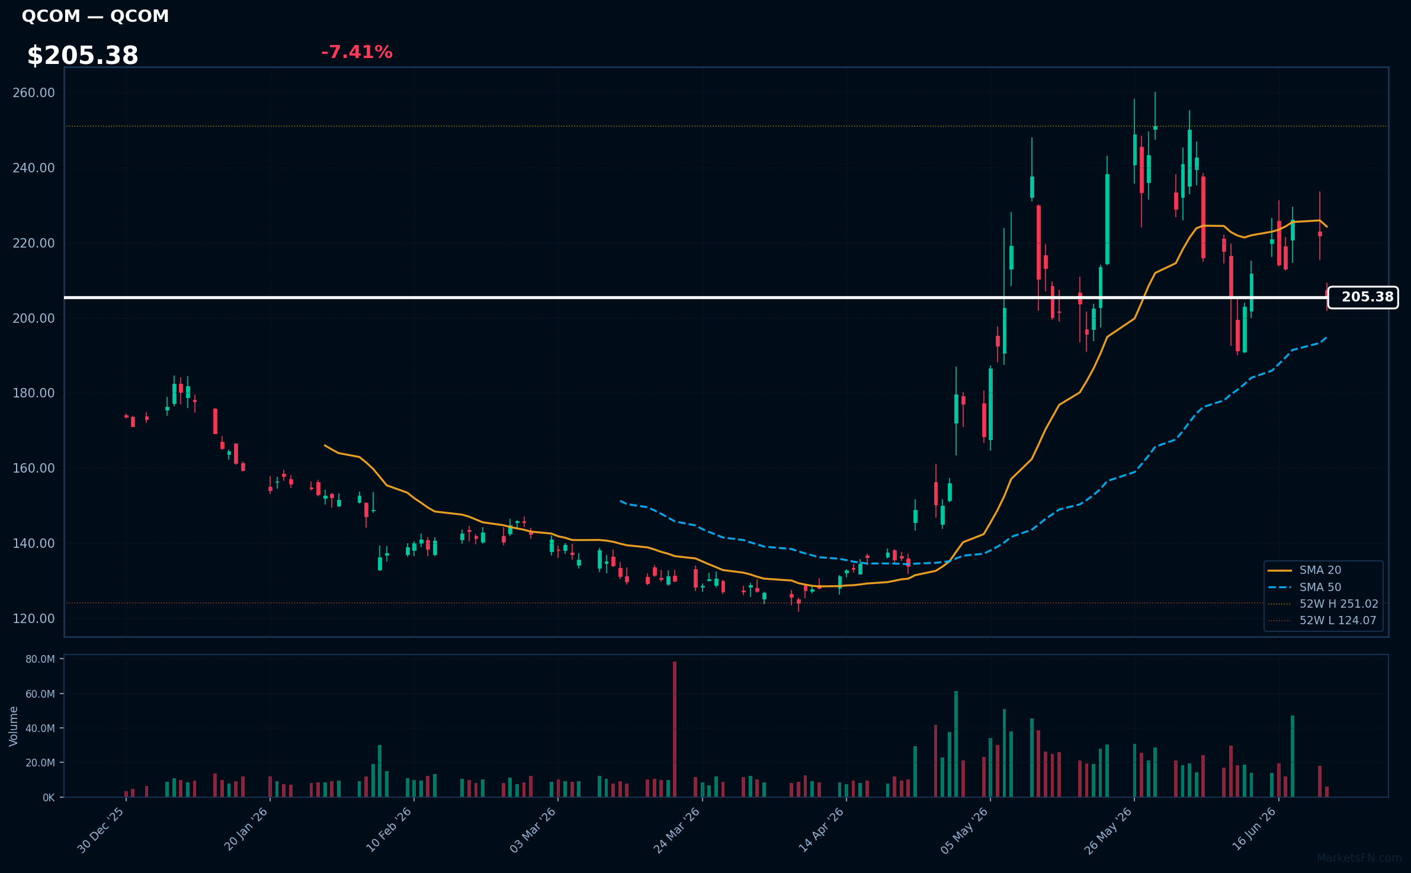Click the 260.00 price axis label

(x=34, y=93)
